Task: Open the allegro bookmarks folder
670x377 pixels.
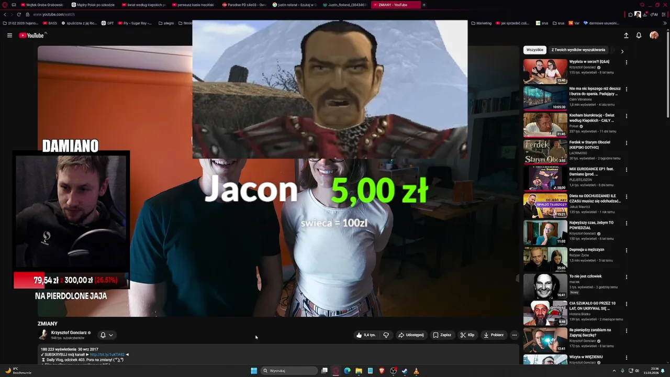Action: (x=166, y=23)
